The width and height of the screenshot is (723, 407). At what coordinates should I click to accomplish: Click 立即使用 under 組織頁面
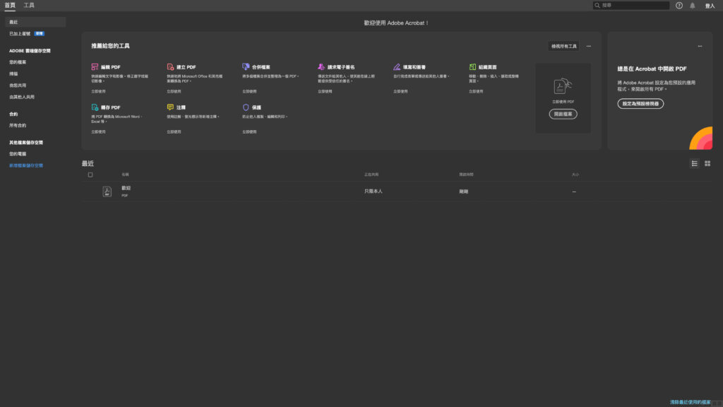(x=476, y=91)
